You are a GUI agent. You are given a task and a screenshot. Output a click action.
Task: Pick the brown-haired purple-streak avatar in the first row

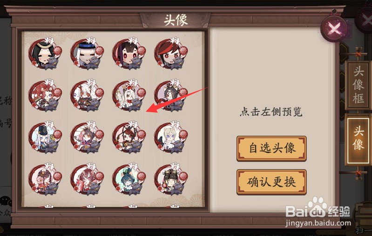[129, 54]
